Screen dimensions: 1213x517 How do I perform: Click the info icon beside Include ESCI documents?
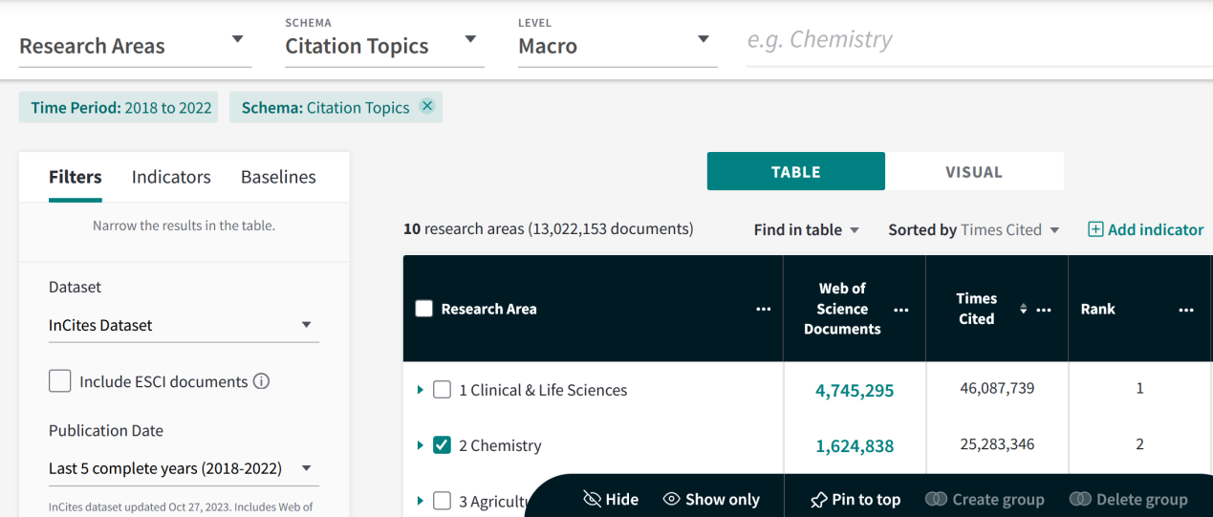tap(261, 381)
